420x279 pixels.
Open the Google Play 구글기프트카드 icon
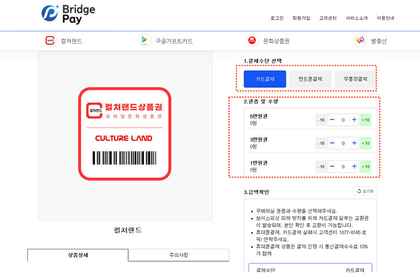click(144, 41)
